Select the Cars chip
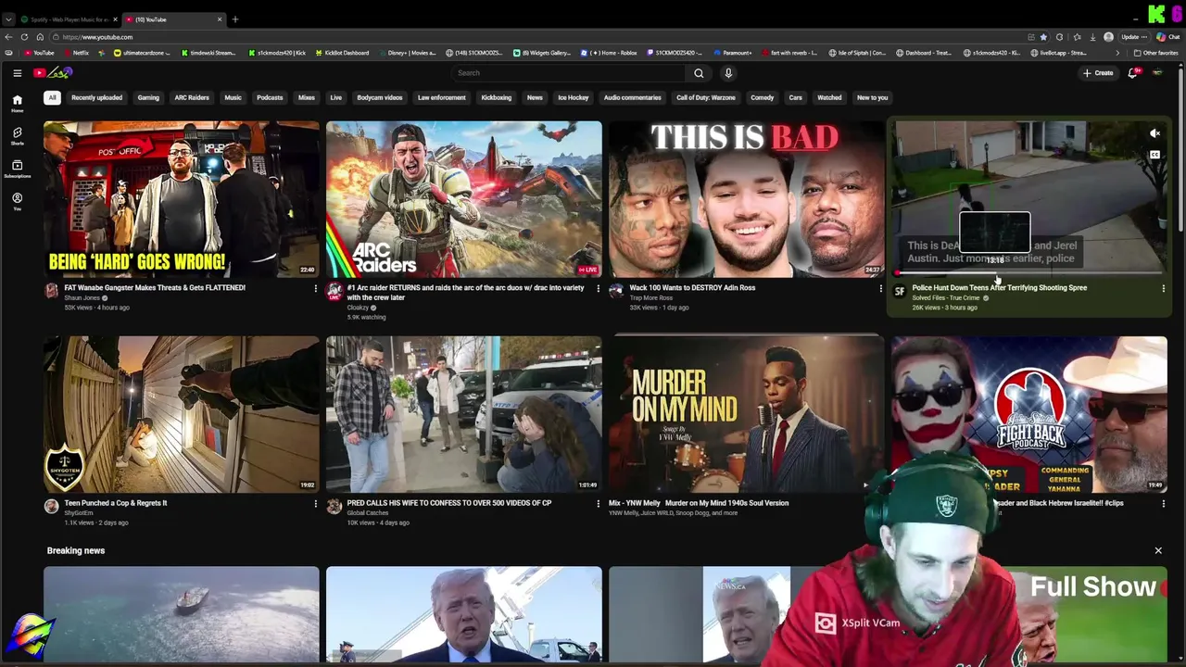The width and height of the screenshot is (1186, 667). click(x=795, y=97)
